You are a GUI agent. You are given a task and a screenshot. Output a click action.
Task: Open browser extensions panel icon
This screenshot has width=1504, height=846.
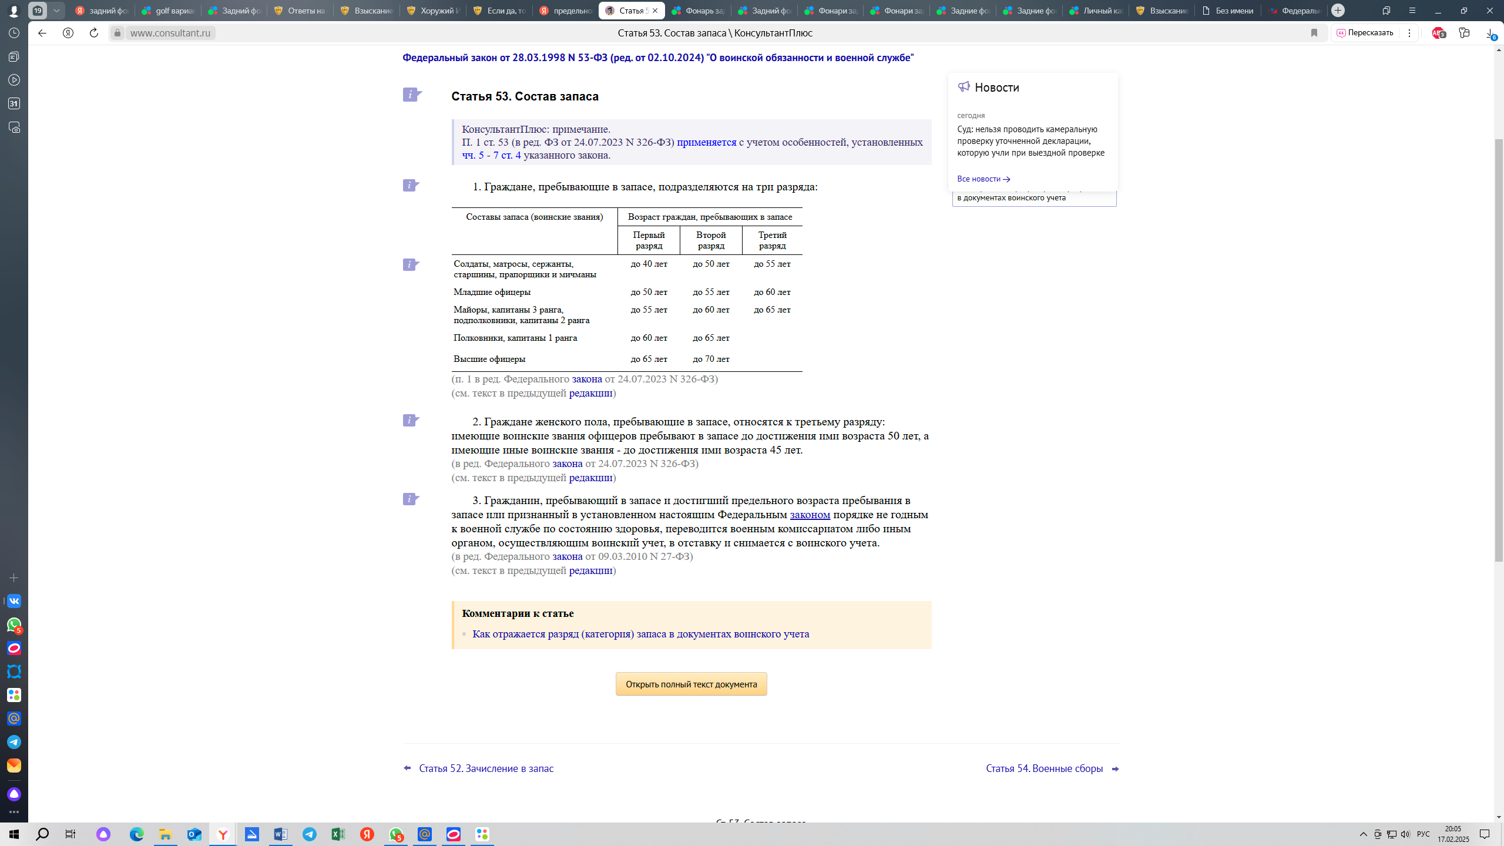pyautogui.click(x=1464, y=33)
